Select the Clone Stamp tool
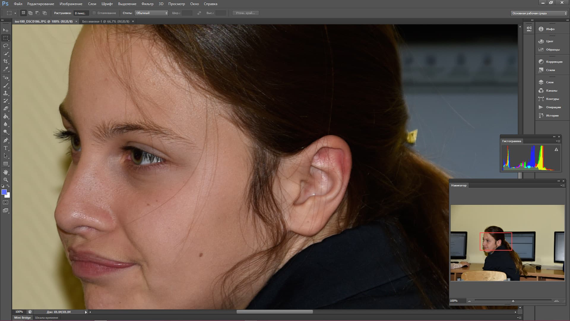570x321 pixels. coord(6,93)
